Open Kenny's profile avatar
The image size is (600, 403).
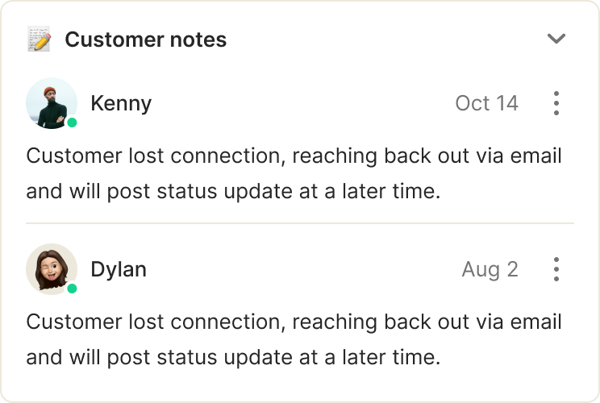click(x=51, y=103)
